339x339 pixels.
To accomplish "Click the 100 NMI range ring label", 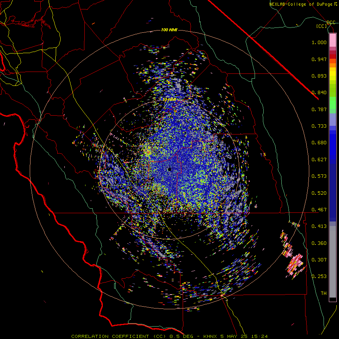I will pyautogui.click(x=169, y=30).
